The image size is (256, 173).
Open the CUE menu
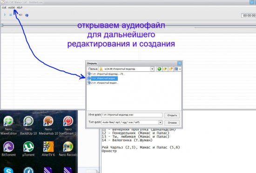(x=4, y=7)
